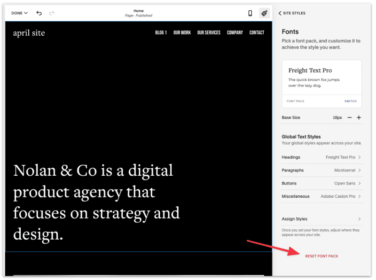Click RESET FONT PACK
The height and width of the screenshot is (280, 376).
point(321,256)
